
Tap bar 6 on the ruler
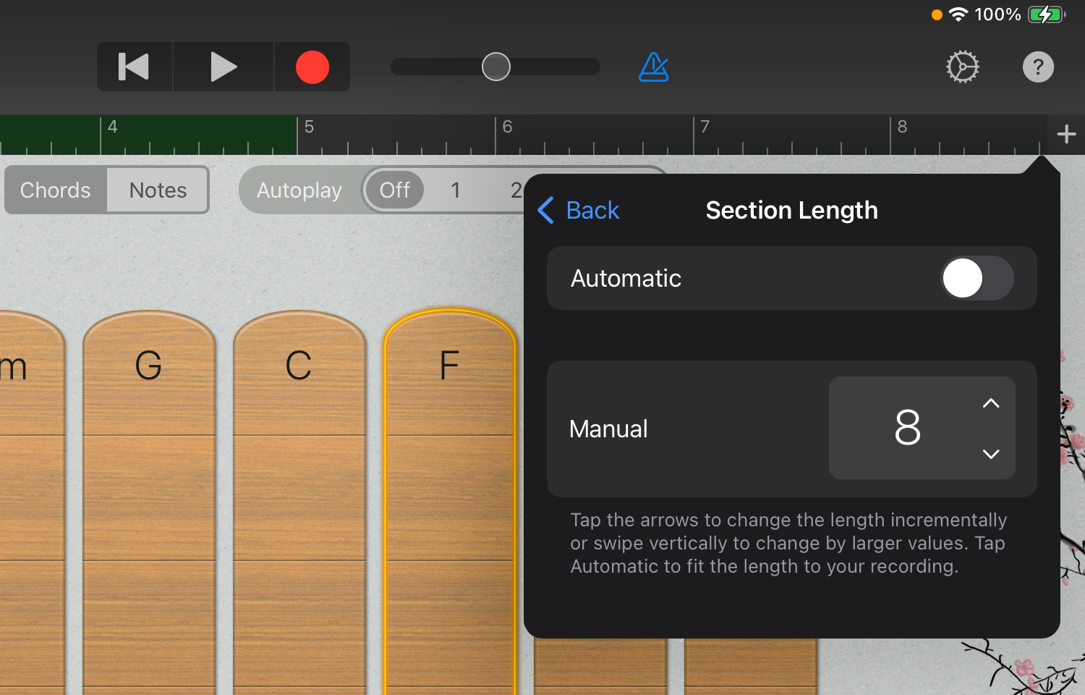tap(507, 127)
